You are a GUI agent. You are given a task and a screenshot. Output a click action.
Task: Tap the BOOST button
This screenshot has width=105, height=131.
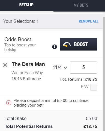(x=79, y=44)
